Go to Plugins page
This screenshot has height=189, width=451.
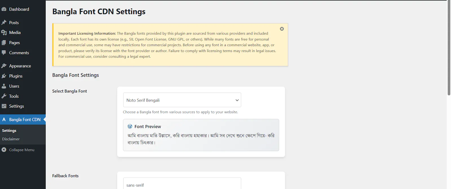tap(23, 76)
